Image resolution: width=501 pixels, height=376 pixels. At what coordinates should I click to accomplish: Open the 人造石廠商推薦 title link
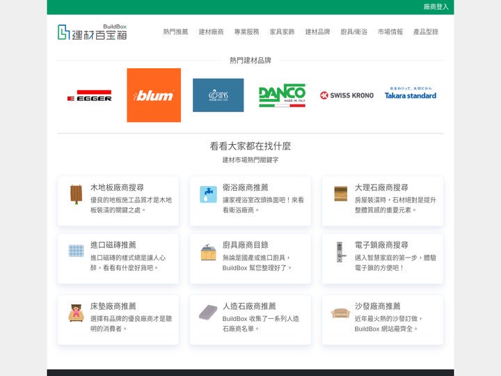(x=249, y=306)
